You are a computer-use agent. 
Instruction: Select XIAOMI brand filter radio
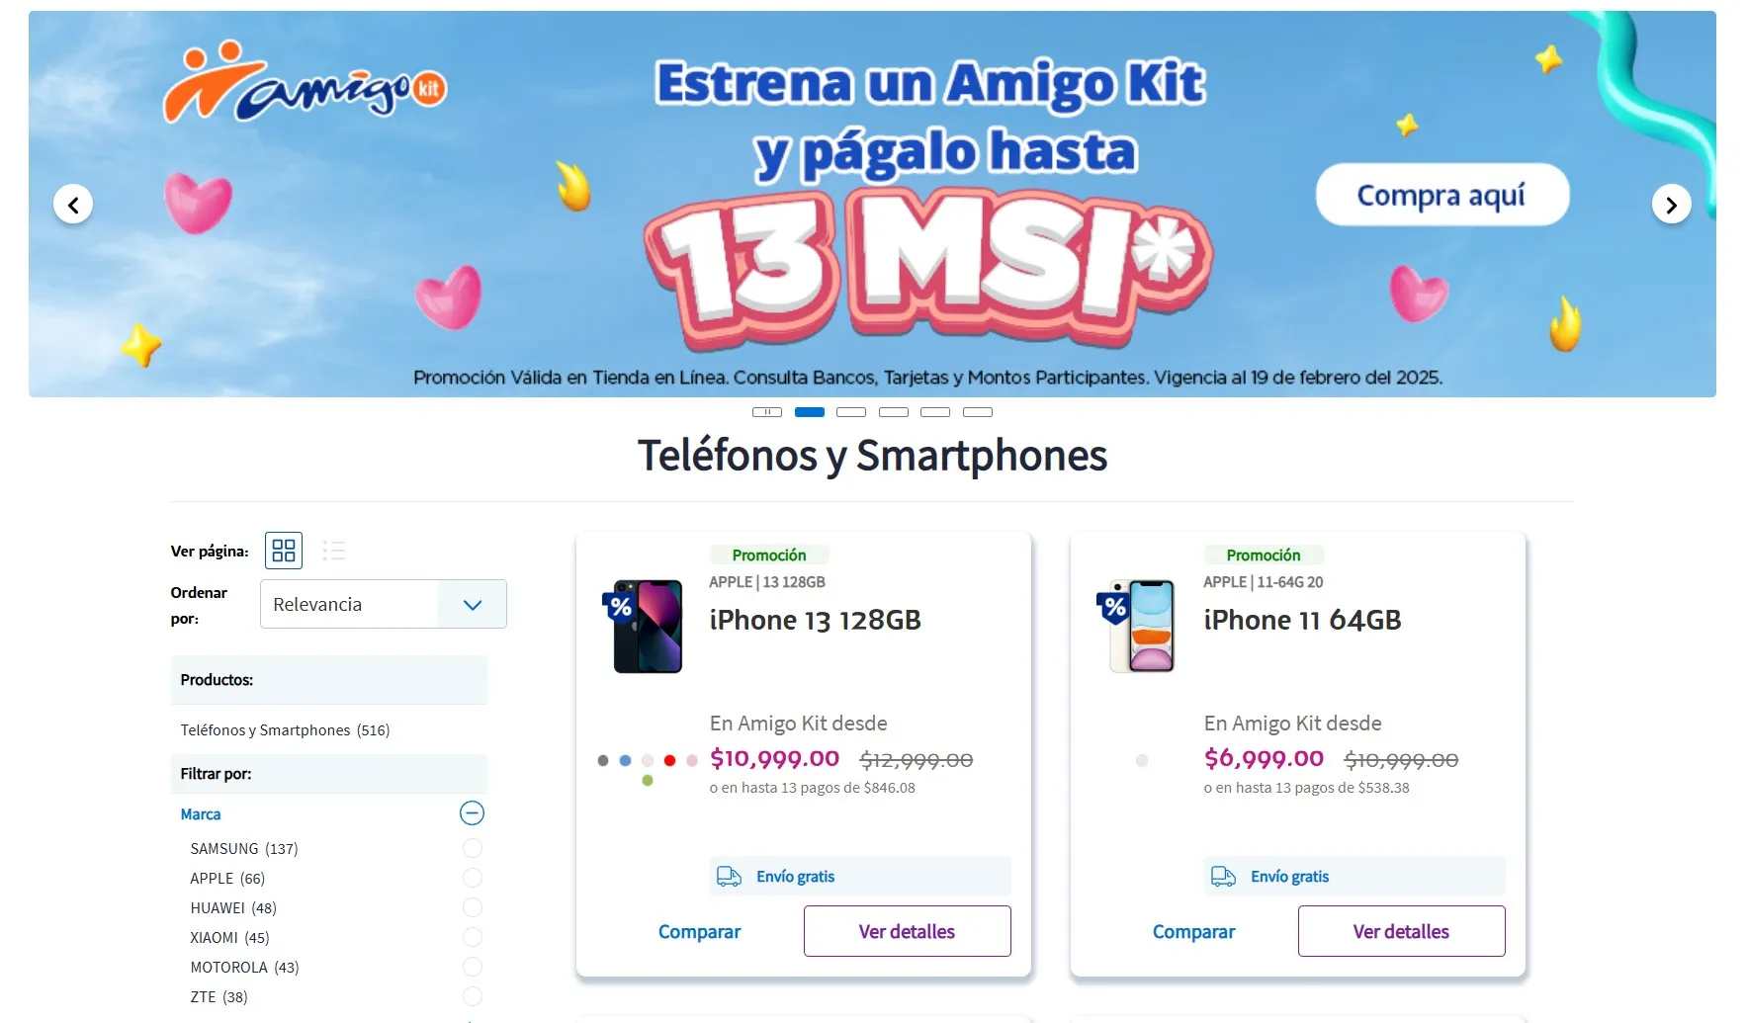473,937
